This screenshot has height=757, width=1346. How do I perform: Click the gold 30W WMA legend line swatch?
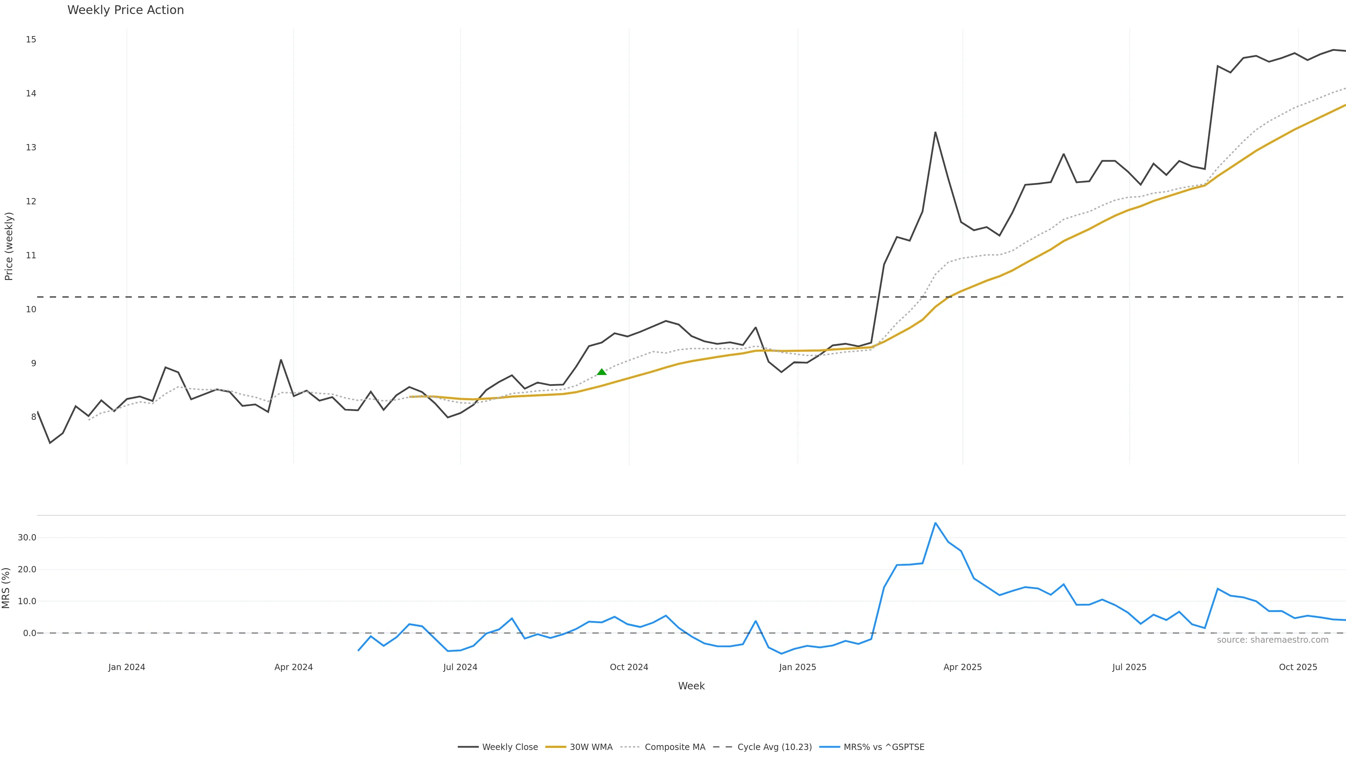click(x=556, y=747)
